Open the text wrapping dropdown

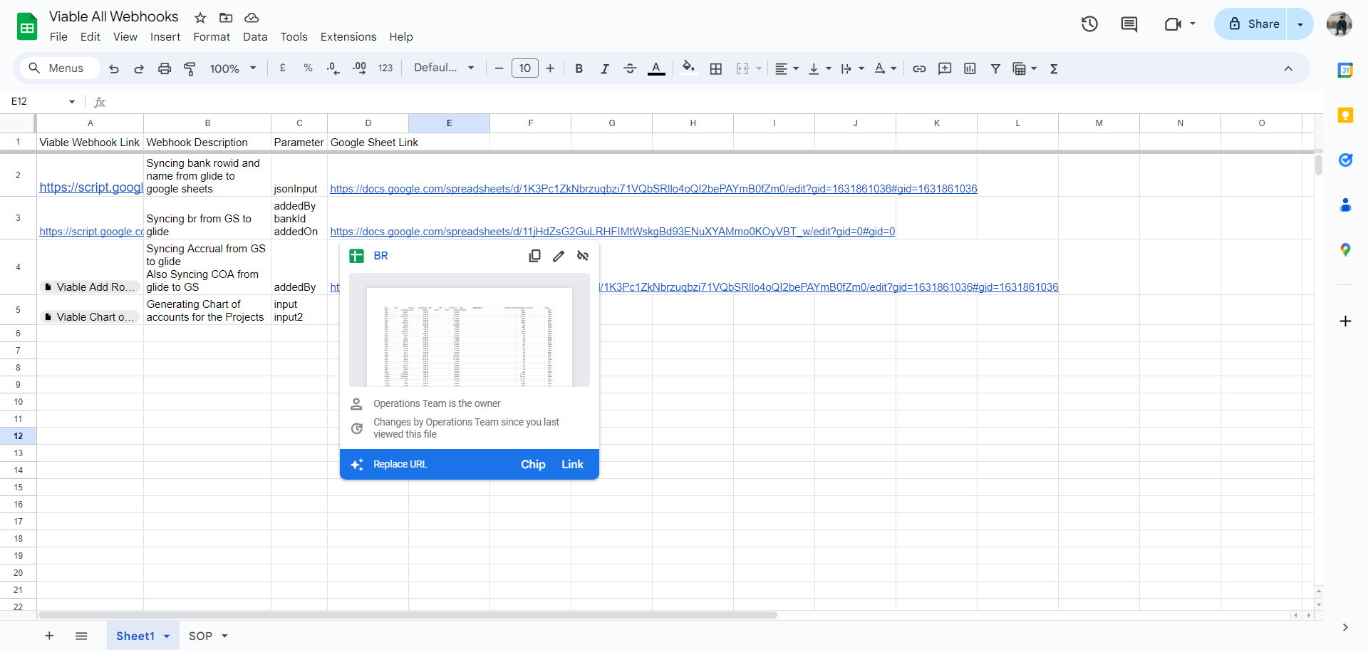coord(852,68)
